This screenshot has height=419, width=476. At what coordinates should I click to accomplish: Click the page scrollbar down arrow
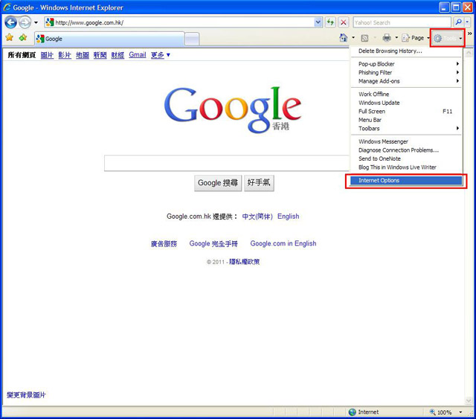pos(469,401)
